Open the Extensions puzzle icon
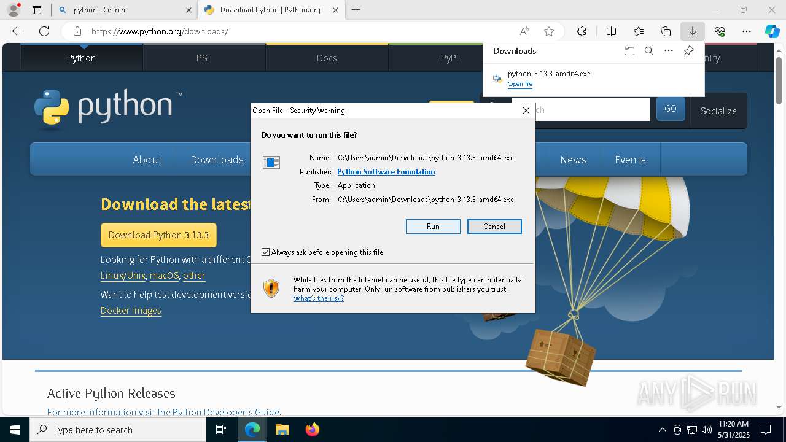786x442 pixels. pyautogui.click(x=582, y=31)
